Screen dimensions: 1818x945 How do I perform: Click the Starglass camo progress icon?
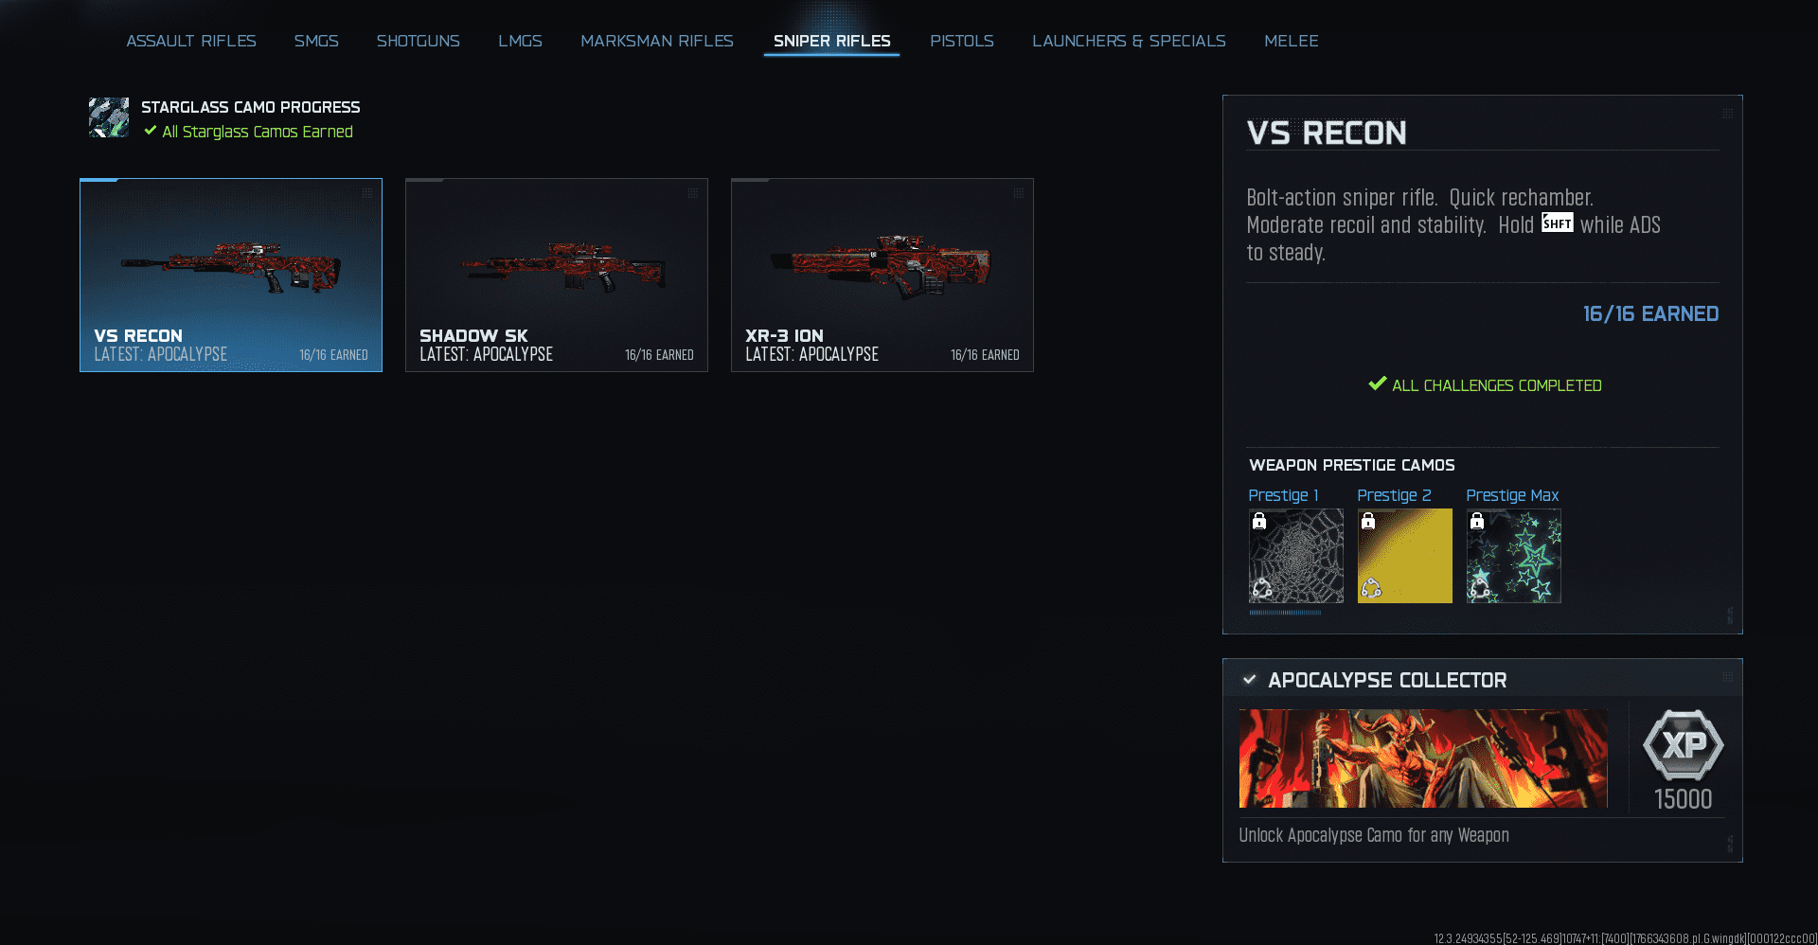(109, 117)
